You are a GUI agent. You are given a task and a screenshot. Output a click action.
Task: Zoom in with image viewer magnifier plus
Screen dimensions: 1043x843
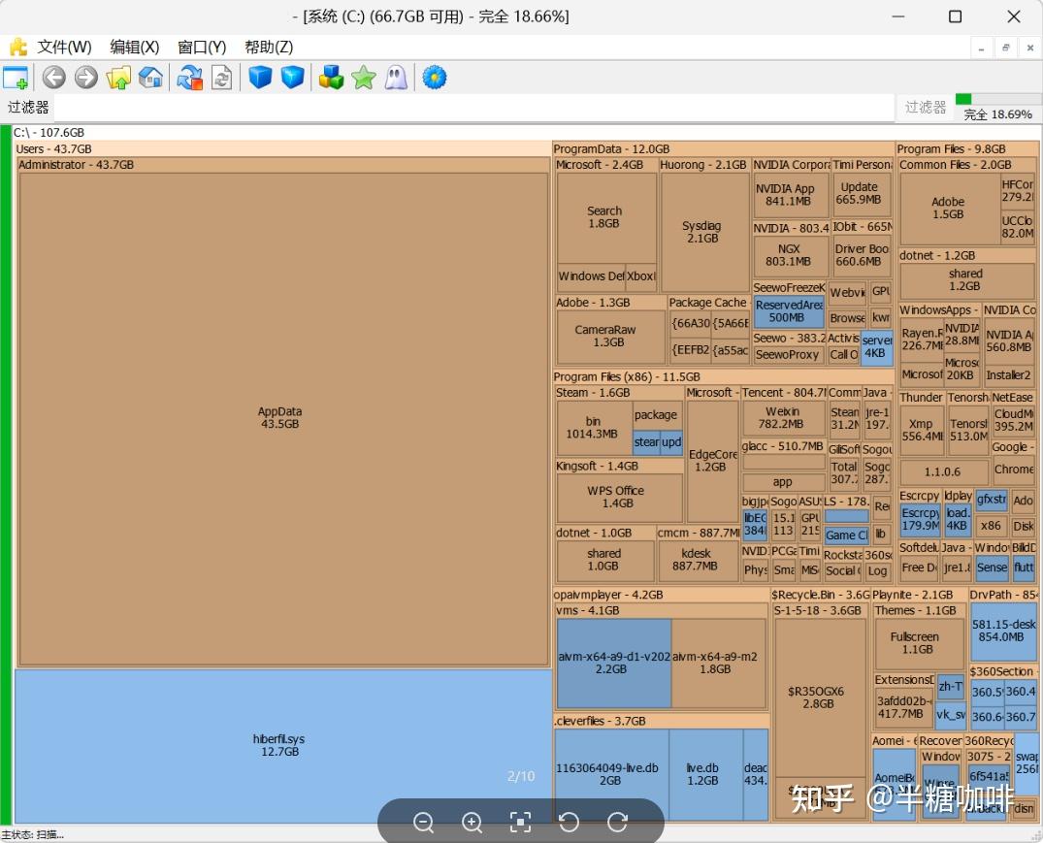coord(473,823)
